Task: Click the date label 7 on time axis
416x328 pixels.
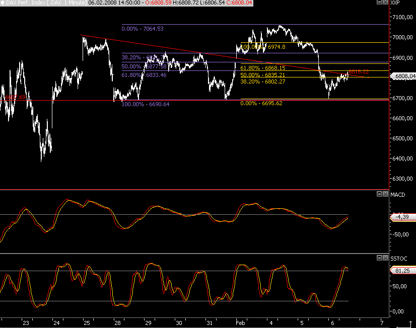Action: tap(382, 323)
